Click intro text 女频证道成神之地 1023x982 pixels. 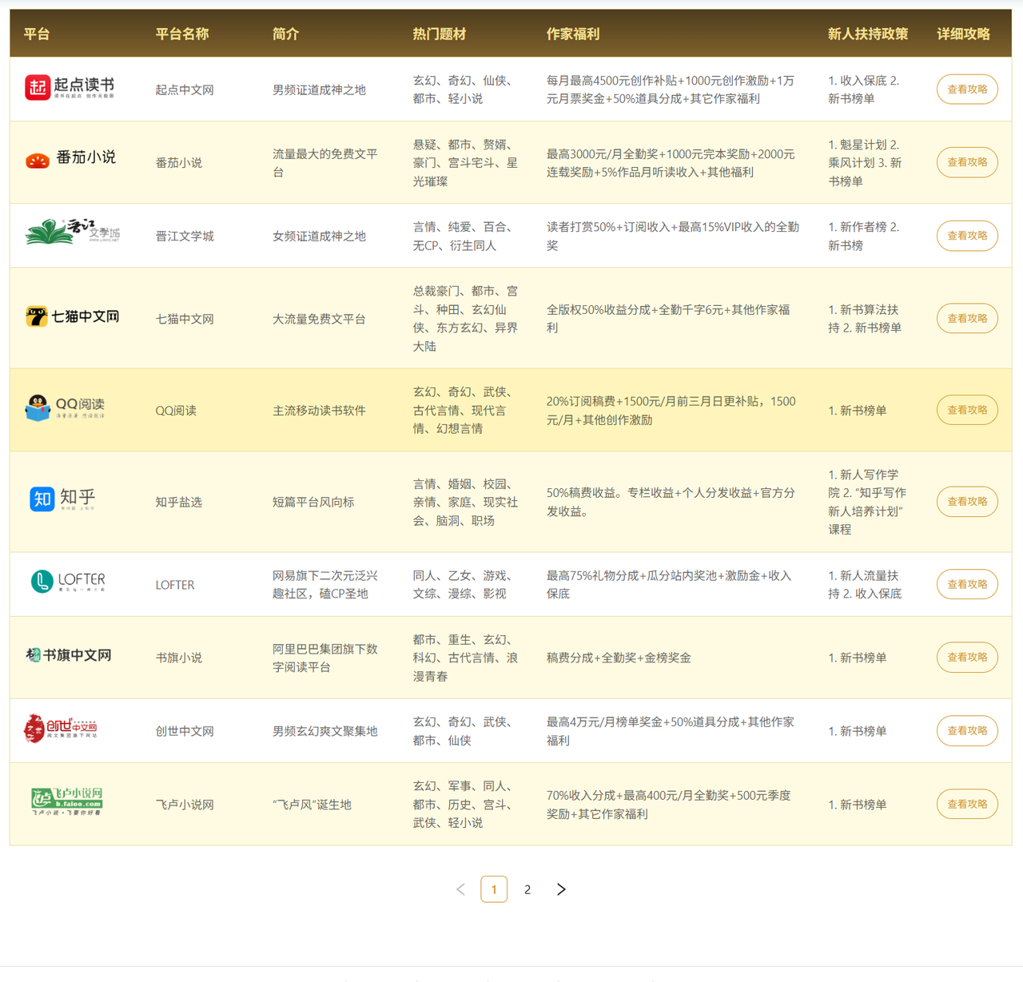point(319,236)
